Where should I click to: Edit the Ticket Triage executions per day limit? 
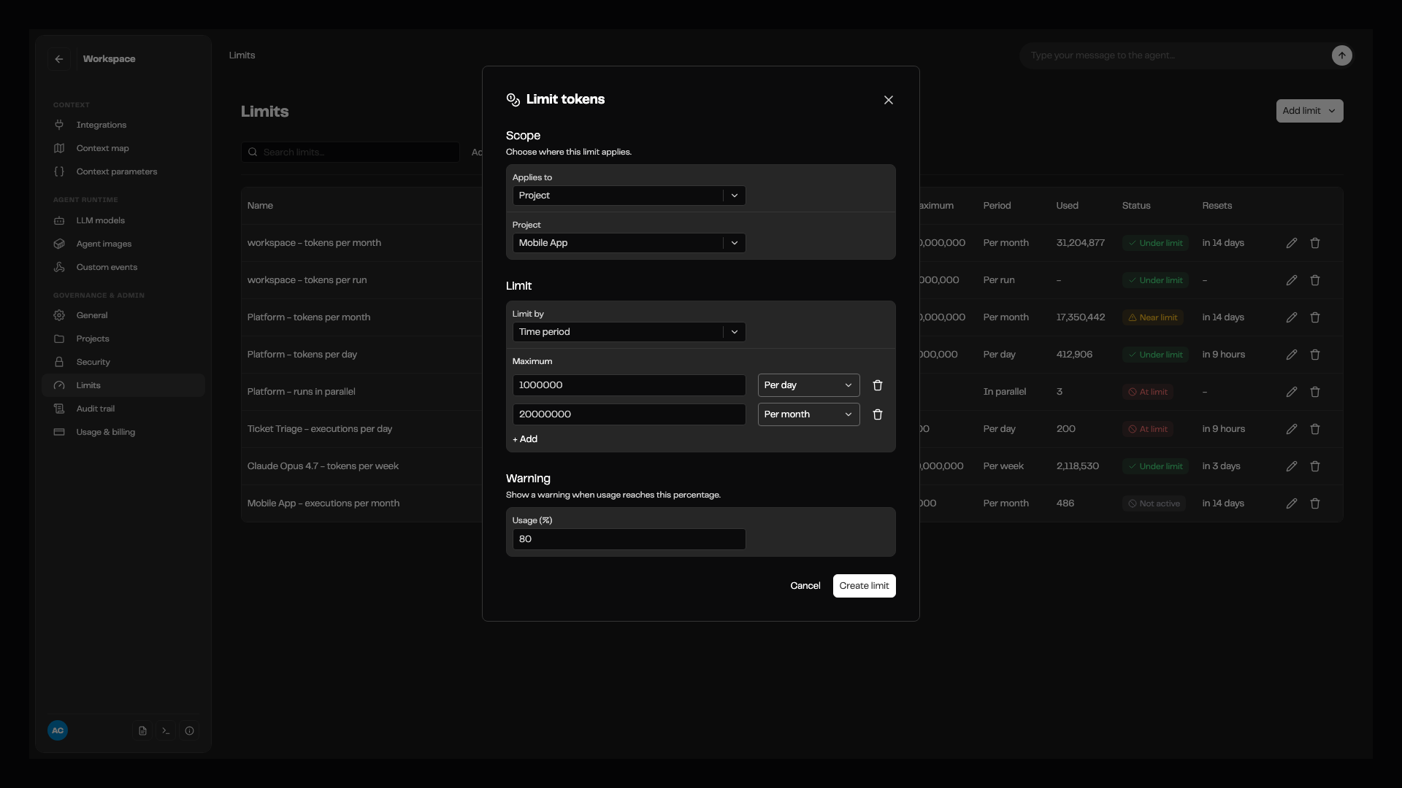coord(1291,429)
